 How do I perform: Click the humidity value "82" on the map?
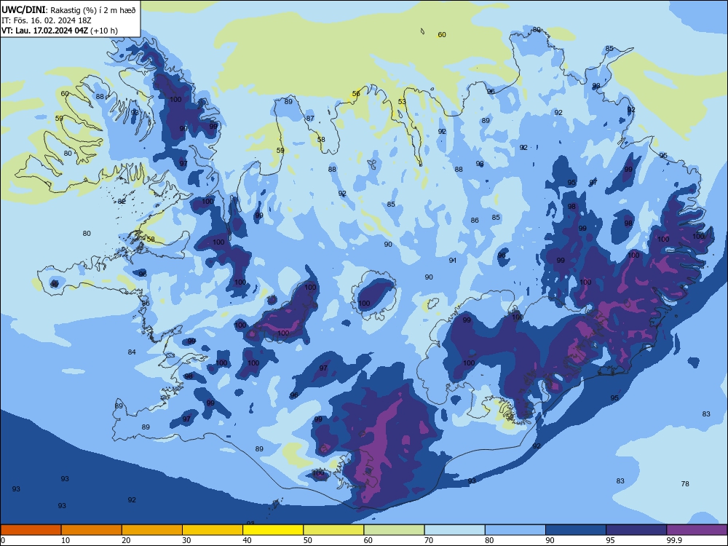(x=122, y=202)
